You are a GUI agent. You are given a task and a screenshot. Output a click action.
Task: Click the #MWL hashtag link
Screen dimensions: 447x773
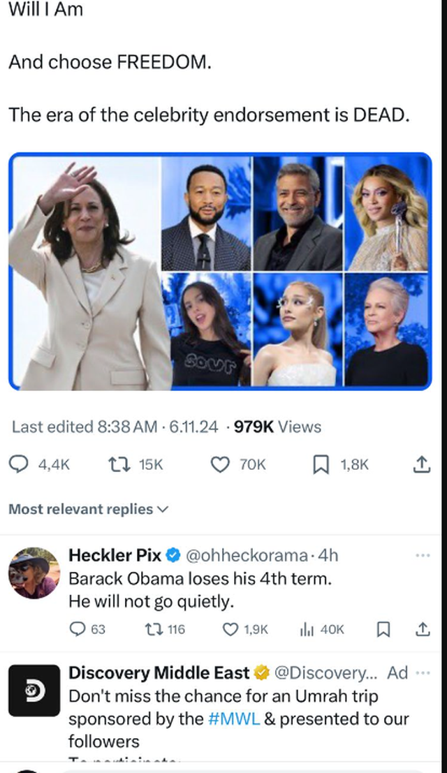(x=234, y=718)
